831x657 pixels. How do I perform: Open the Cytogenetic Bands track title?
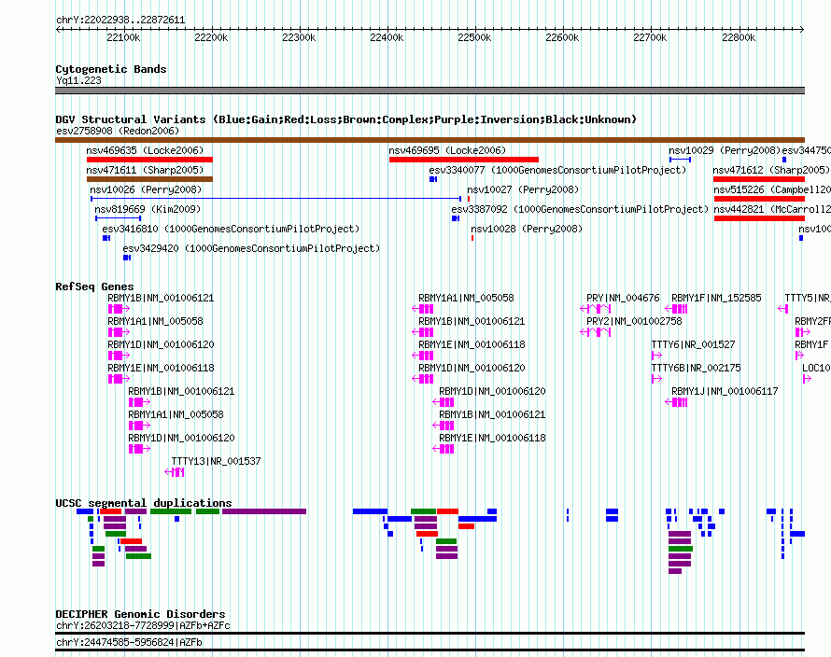[x=111, y=69]
